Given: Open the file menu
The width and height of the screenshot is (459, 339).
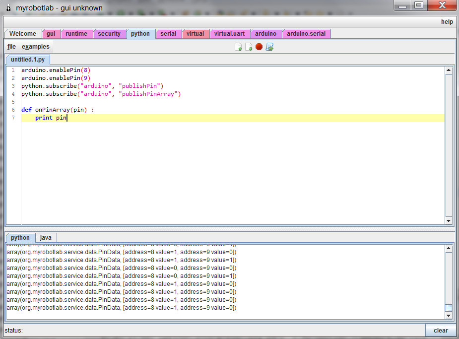Looking at the screenshot, I should click(12, 47).
